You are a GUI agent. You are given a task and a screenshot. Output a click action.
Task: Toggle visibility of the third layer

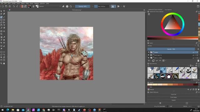click(148, 58)
